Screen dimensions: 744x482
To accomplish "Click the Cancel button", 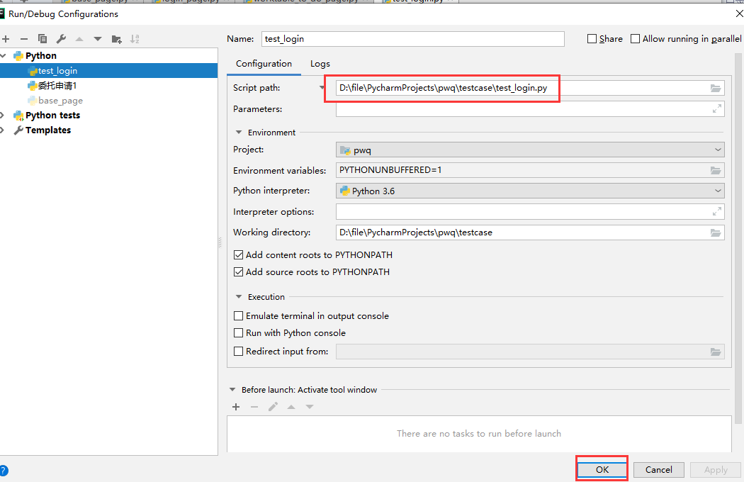I will pos(658,470).
